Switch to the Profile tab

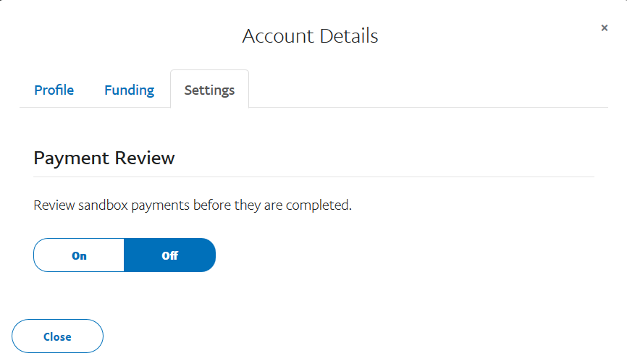point(54,90)
